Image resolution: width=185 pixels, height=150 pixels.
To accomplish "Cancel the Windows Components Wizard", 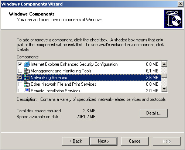I will [135, 141].
